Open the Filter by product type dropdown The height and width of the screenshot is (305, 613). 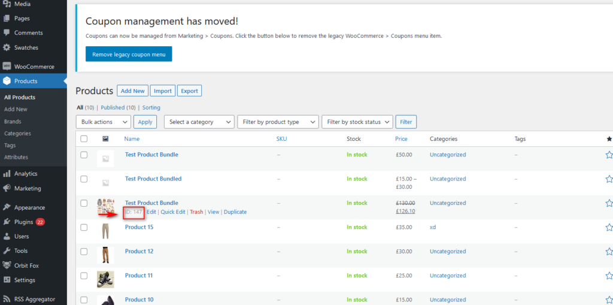coord(278,122)
